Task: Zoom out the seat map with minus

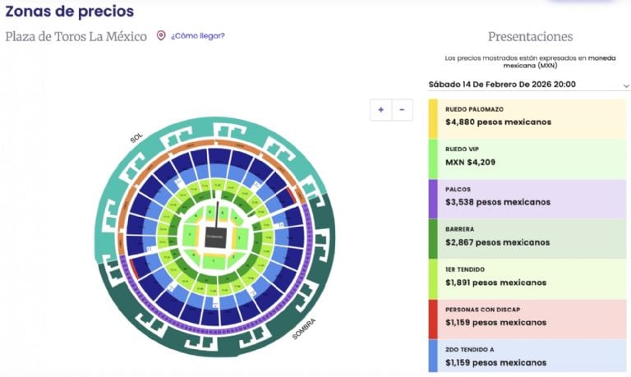Action: pyautogui.click(x=402, y=109)
